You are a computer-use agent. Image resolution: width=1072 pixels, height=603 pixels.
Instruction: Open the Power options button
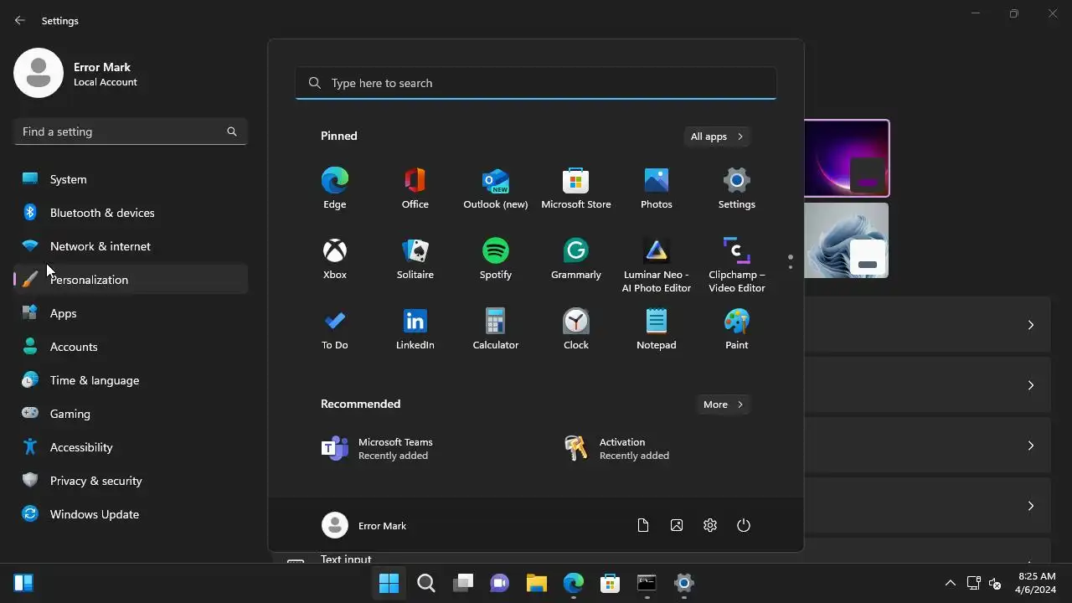743,526
